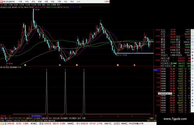
Task: Open the 综合资讯 link
Action: pyautogui.click(x=24, y=121)
